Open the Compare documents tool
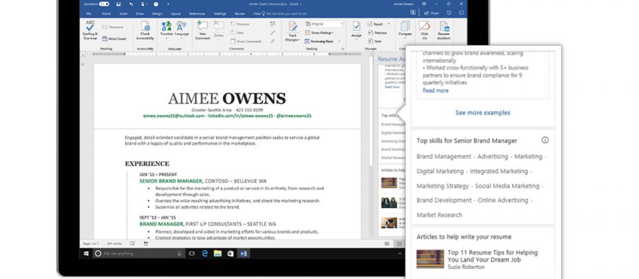639x279 pixels. tap(405, 29)
